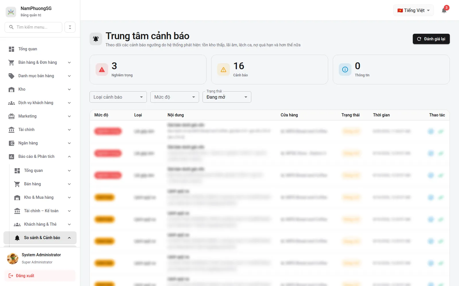
Task: Click the wallet icon for Ngân hàng
Action: pos(11,143)
